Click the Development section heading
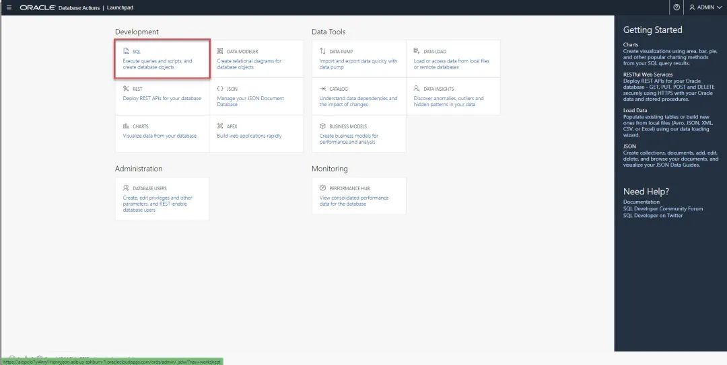Image resolution: width=727 pixels, height=365 pixels. 137,32
